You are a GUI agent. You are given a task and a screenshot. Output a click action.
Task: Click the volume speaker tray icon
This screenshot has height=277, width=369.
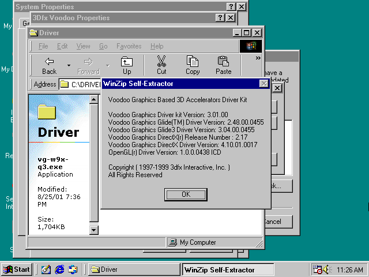point(327,269)
